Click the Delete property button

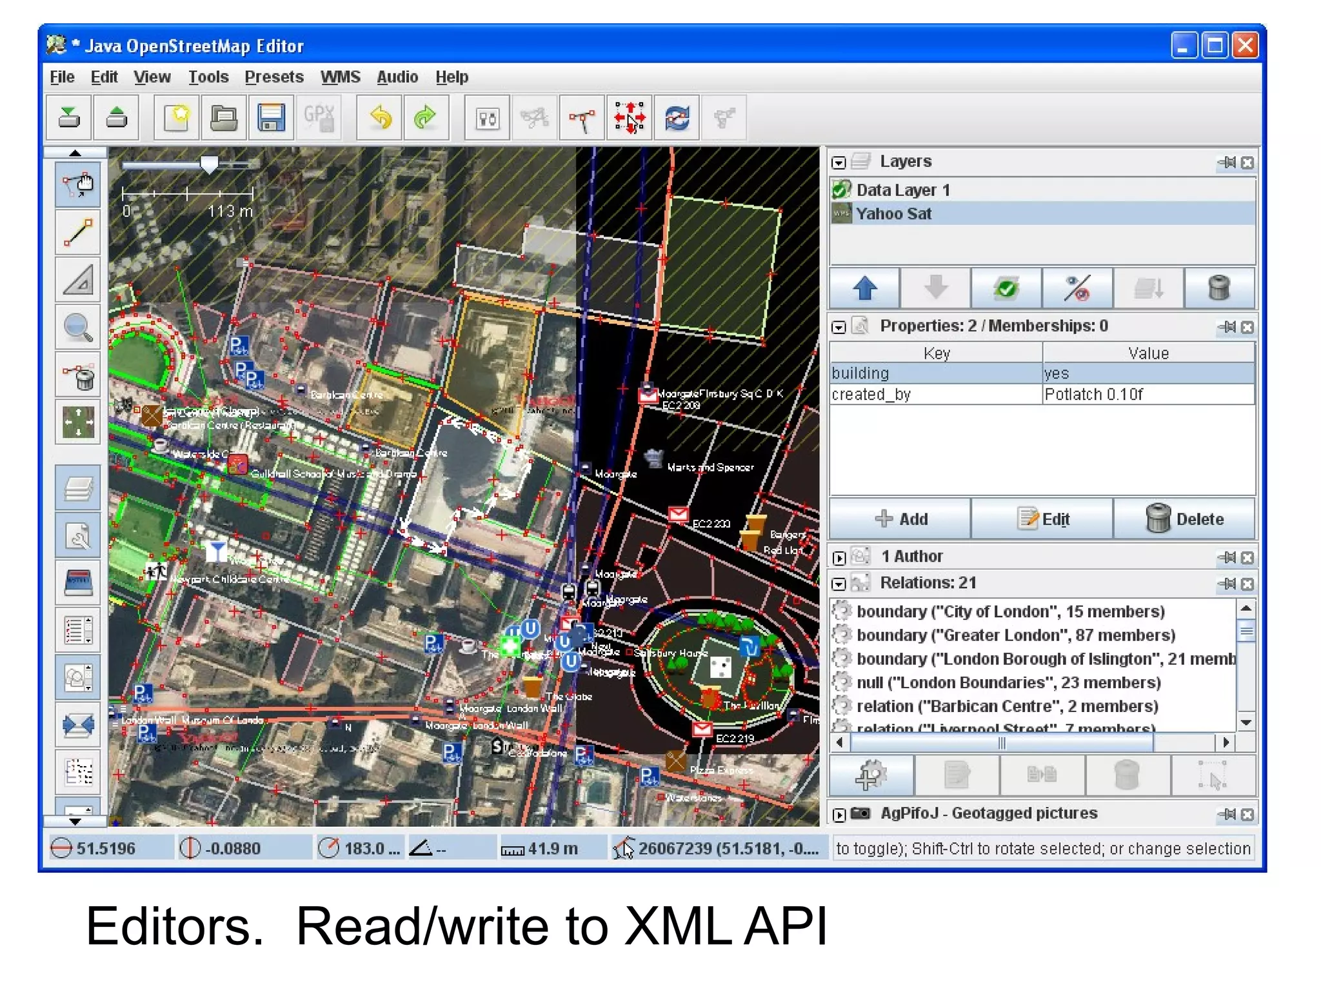pyautogui.click(x=1184, y=519)
